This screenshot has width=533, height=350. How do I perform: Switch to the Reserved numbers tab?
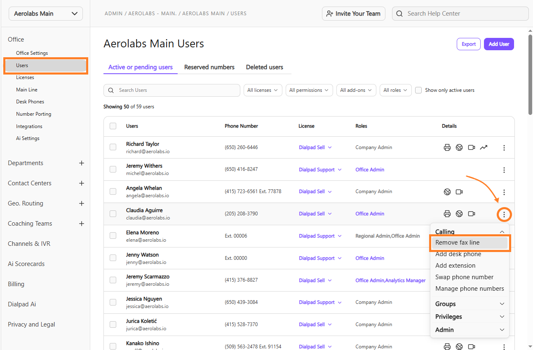(x=209, y=67)
